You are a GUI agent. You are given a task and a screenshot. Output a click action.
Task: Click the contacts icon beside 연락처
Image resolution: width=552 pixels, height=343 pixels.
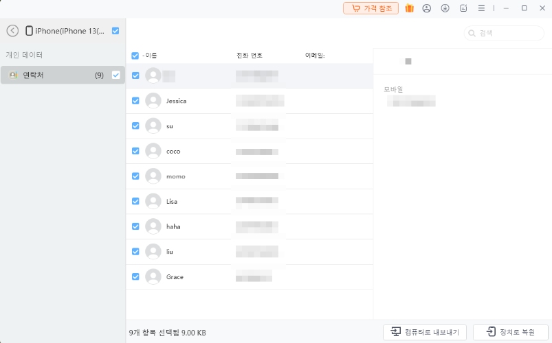click(13, 75)
